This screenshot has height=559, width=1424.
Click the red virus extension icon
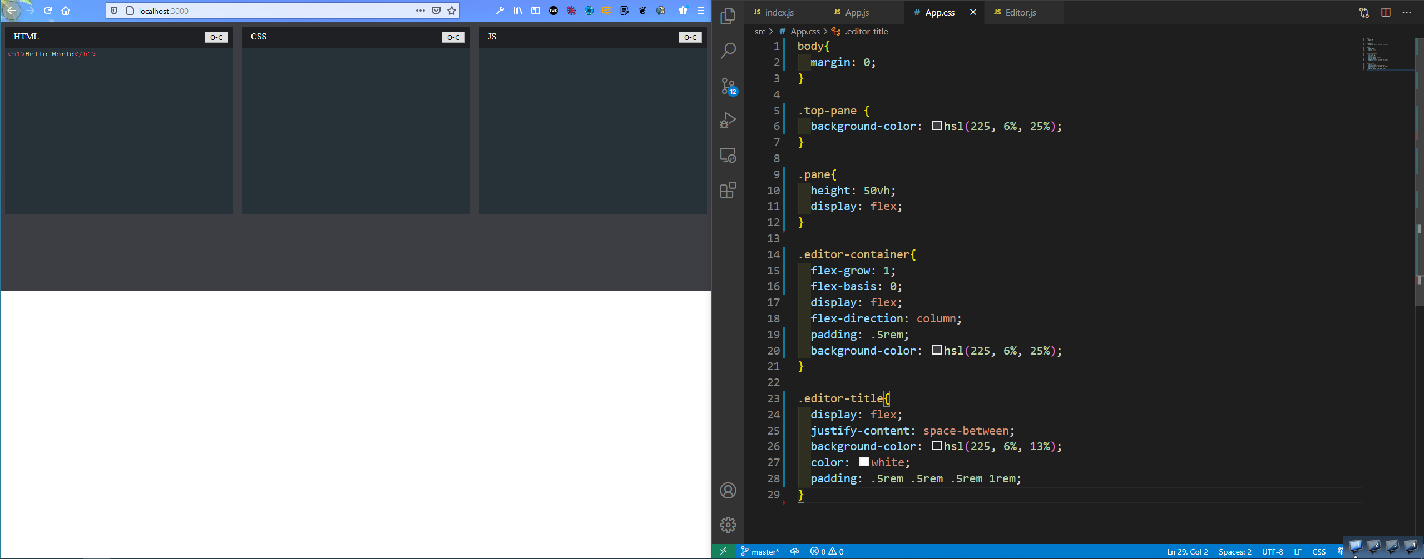pyautogui.click(x=571, y=11)
